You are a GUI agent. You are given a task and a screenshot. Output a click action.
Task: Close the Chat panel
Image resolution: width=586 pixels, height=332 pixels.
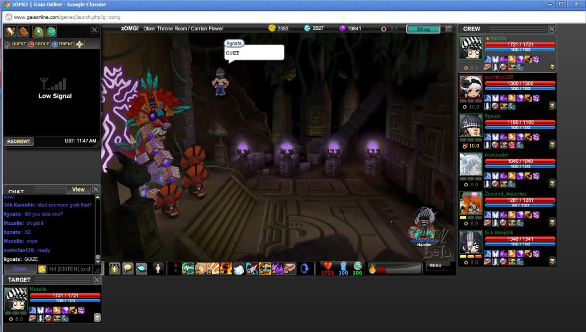pyautogui.click(x=96, y=189)
